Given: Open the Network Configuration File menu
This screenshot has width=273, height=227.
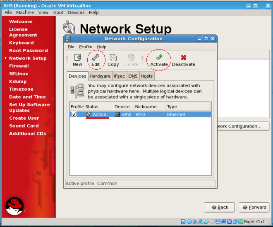Looking at the screenshot, I should tap(71, 47).
